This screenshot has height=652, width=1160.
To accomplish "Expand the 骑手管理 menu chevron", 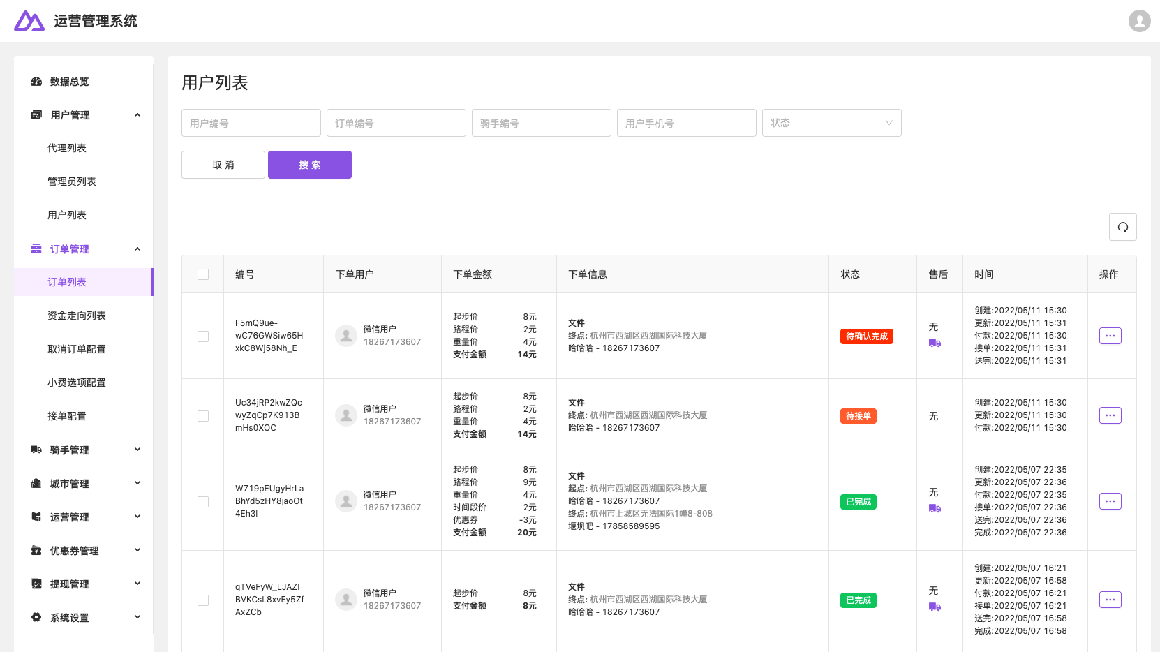I will 137,450.
